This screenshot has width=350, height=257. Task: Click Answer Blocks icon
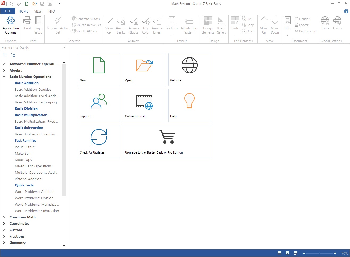(134, 20)
